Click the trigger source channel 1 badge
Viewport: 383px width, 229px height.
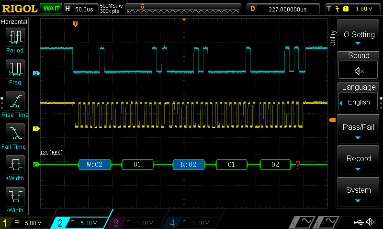point(346,9)
